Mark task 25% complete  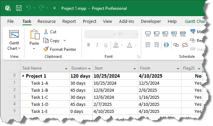tap(157, 34)
